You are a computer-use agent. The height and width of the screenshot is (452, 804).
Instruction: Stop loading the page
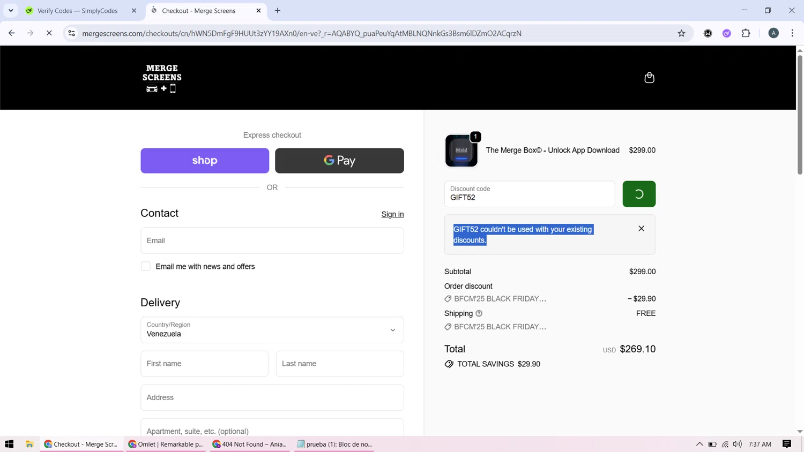(x=49, y=33)
